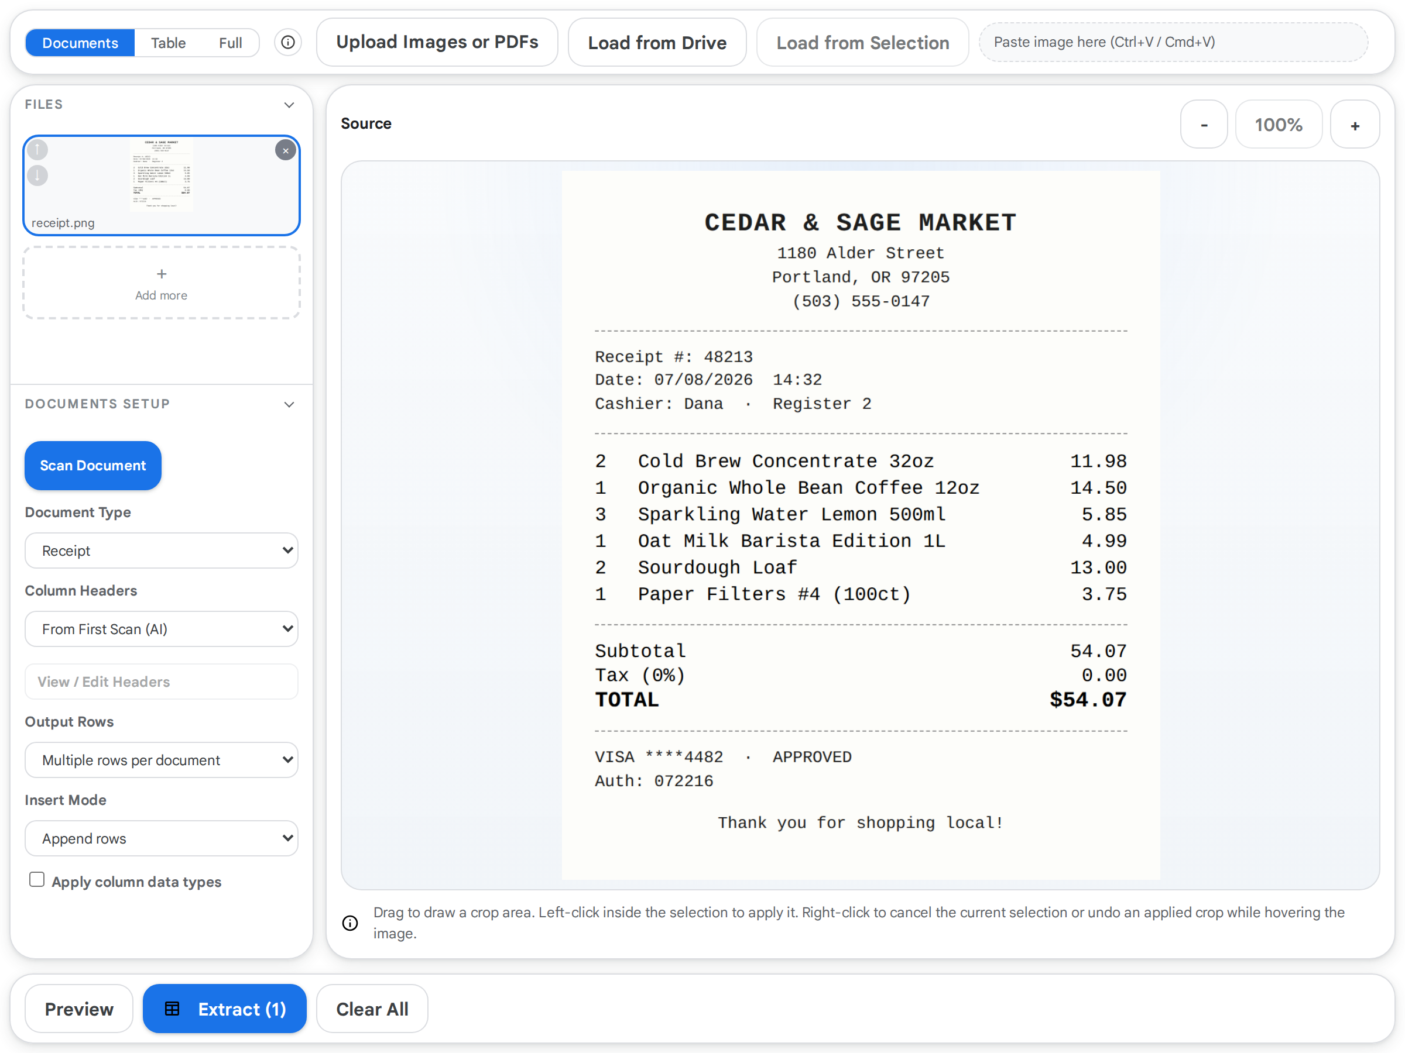Select the receipt.png thumbnail
The width and height of the screenshot is (1405, 1053).
pos(162,185)
